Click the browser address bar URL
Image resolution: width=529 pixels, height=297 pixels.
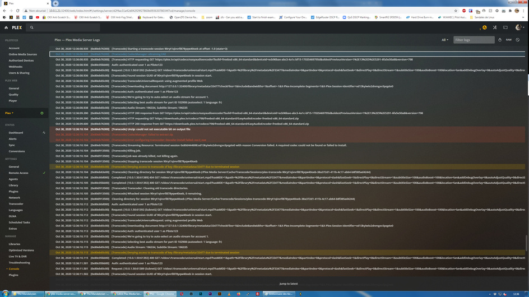122,11
